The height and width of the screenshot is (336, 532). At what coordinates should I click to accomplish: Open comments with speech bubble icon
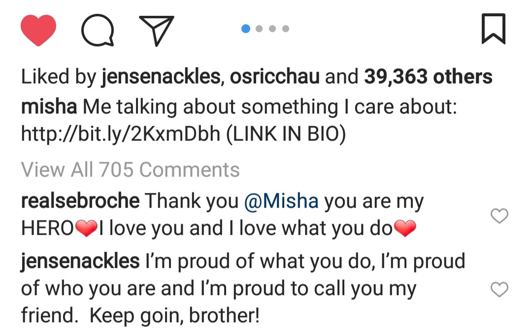(97, 30)
